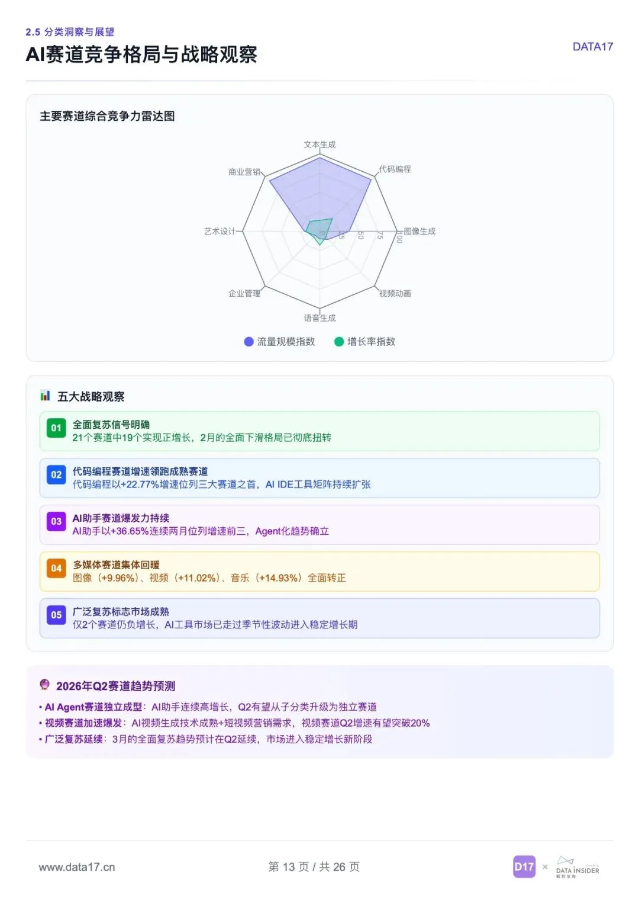Screen dimensions: 639x905
Task: Click the orange 04 number badge
Action: click(x=56, y=569)
